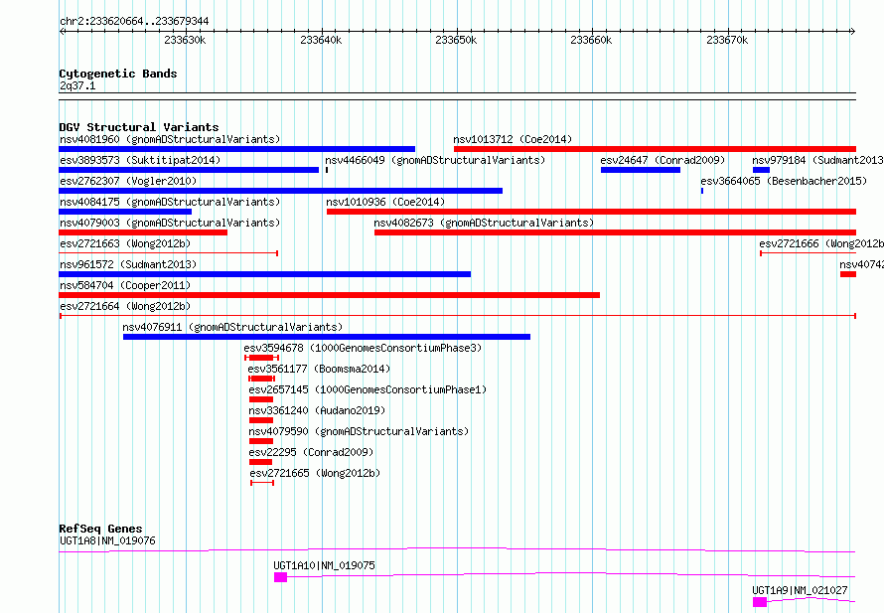Select the blue bar under nsv961572
The width and height of the screenshot is (884, 613).
(264, 274)
